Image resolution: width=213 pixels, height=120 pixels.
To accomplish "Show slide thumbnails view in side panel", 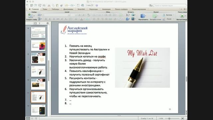I will coord(35,23).
